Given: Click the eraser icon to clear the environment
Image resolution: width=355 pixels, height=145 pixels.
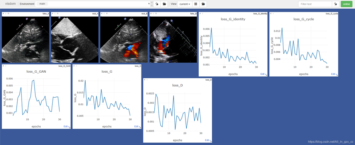Looking at the screenshot, I should (157, 4).
